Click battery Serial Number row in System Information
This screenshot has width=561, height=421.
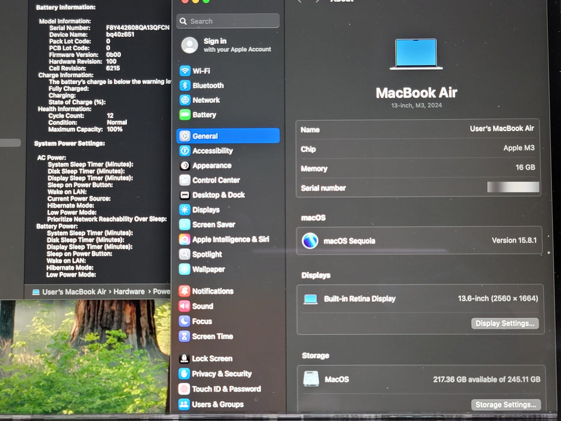pyautogui.click(x=109, y=28)
